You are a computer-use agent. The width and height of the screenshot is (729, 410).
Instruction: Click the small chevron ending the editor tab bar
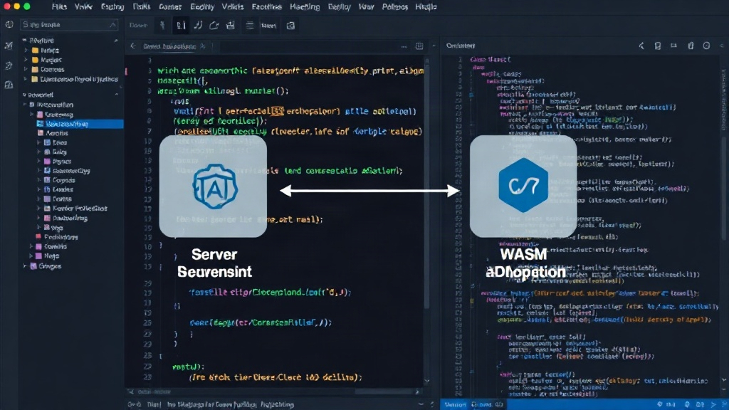[434, 46]
